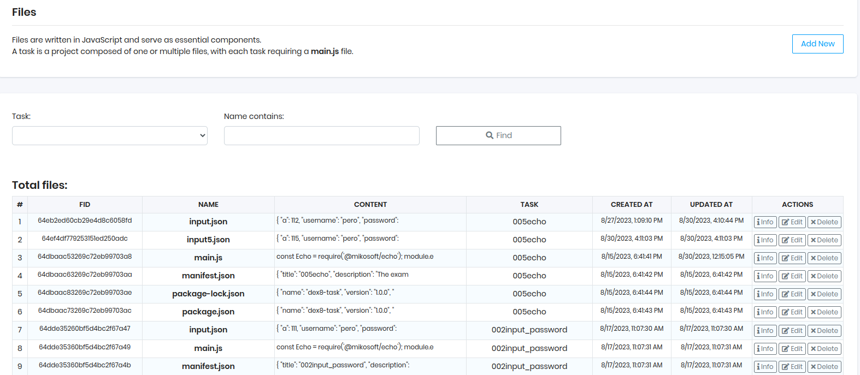Open Info for row 3 main.js

click(765, 258)
